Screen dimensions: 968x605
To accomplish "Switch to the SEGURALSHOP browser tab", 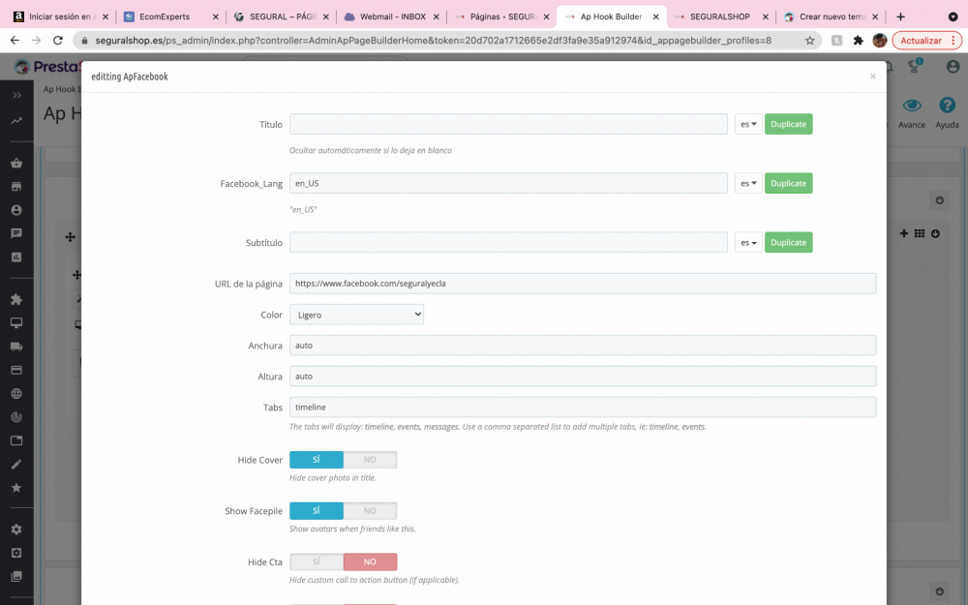I will (719, 16).
